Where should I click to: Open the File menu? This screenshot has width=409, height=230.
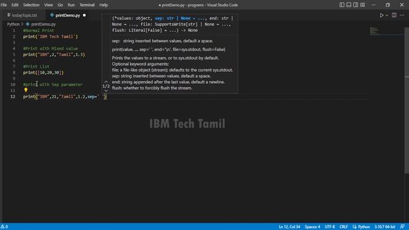pos(4,5)
